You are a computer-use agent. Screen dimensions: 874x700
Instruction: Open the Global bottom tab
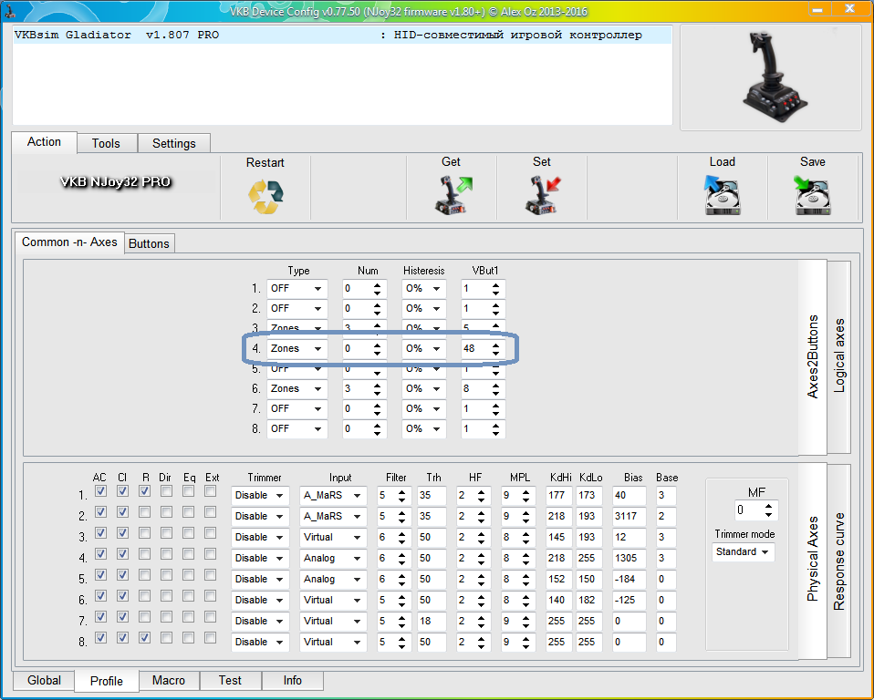tap(44, 680)
